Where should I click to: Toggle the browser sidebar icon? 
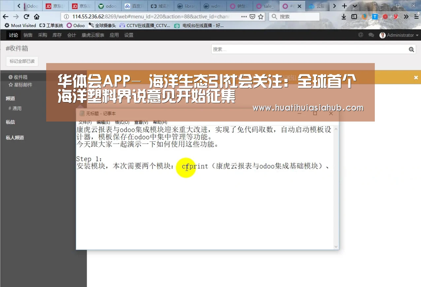pos(354,17)
